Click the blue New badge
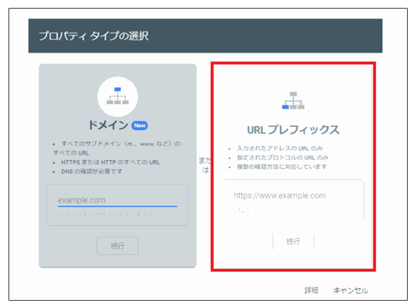This screenshot has height=308, width=412. pyautogui.click(x=140, y=126)
